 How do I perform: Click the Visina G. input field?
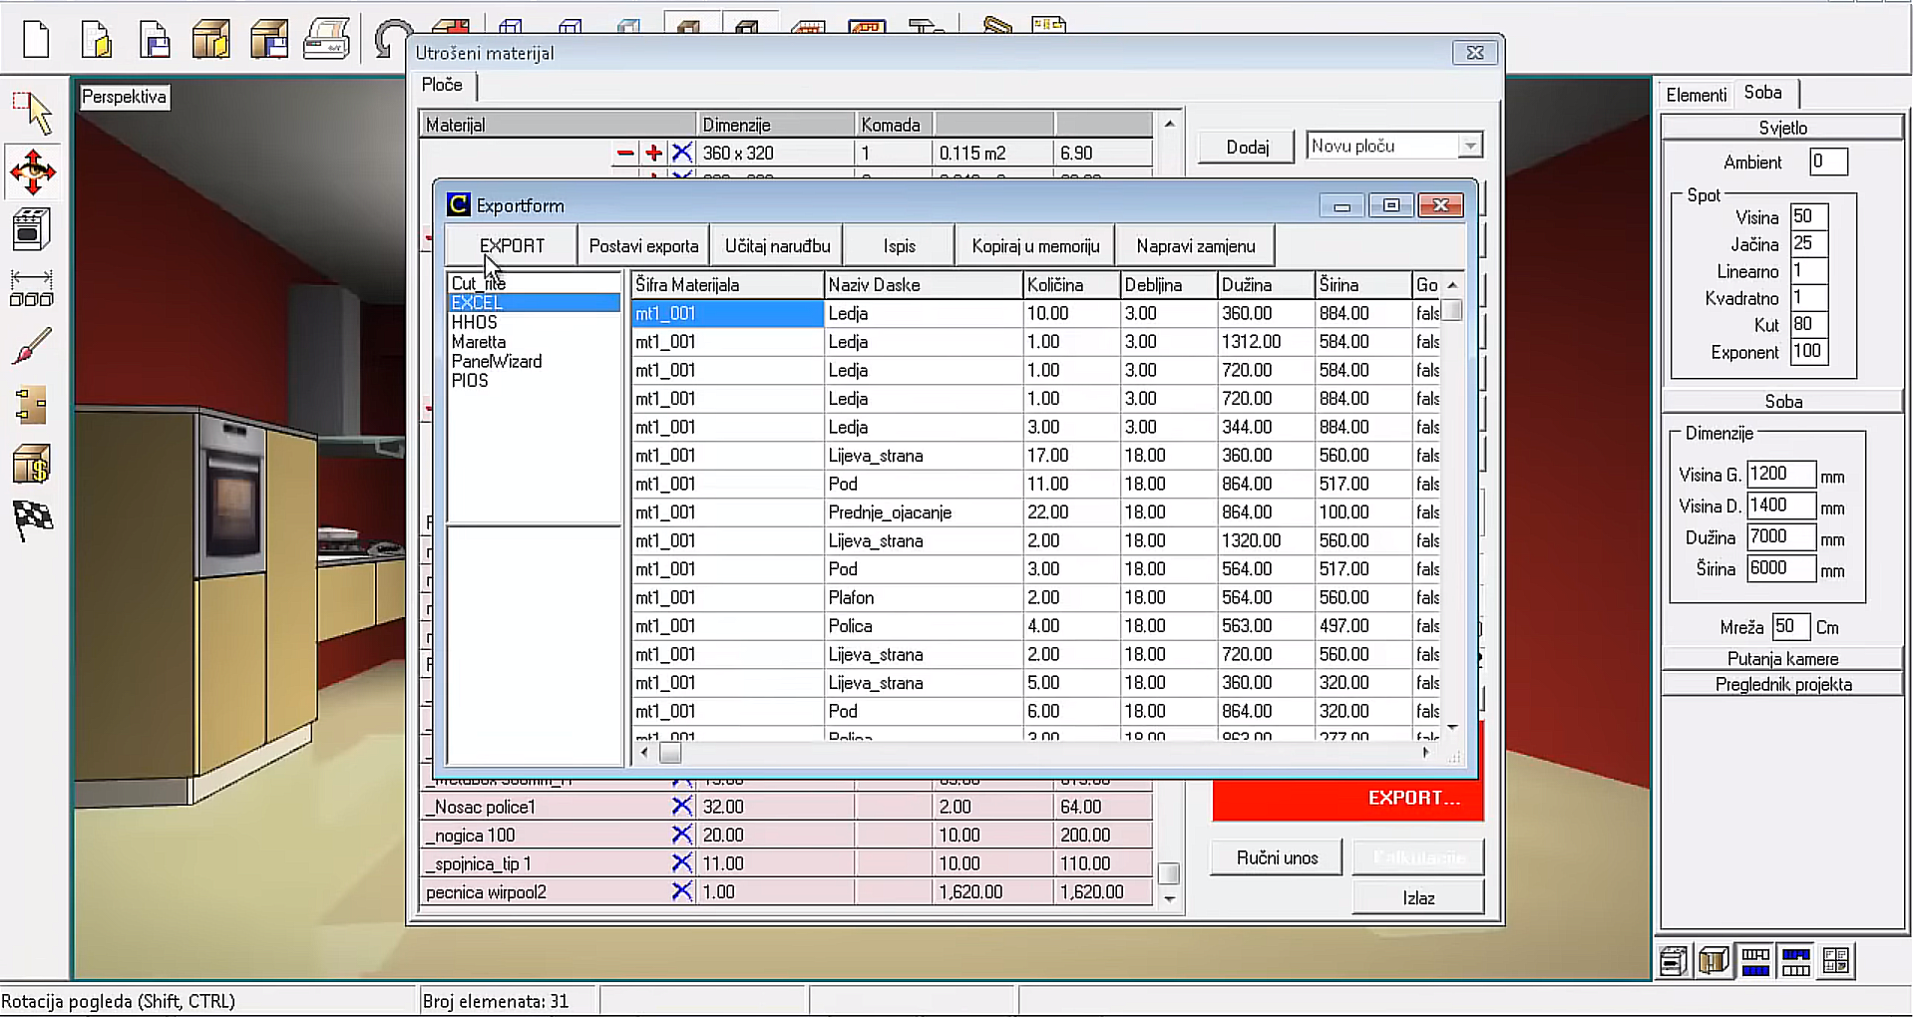1780,475
